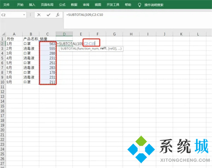
Task: Click the lightbulb search icon
Action: pyautogui.click(x=139, y=5)
